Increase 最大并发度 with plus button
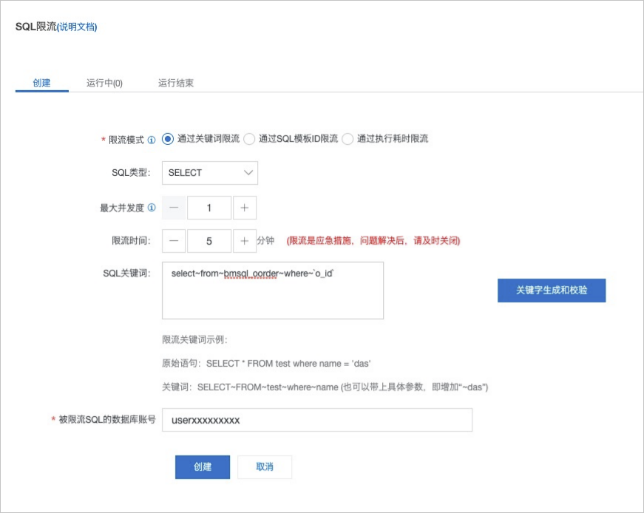The width and height of the screenshot is (644, 513). [x=245, y=208]
